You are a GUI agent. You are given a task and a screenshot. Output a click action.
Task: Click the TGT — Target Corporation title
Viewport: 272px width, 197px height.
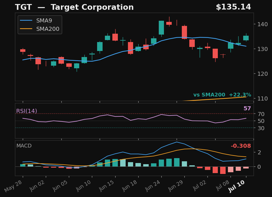(x=74, y=7)
